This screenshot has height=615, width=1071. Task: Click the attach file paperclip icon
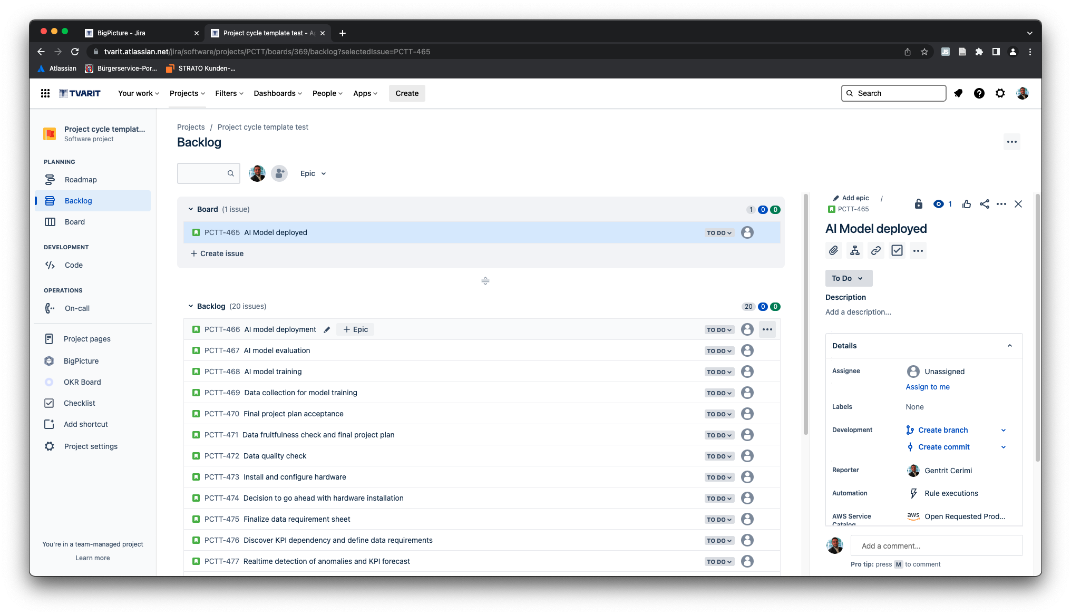(834, 251)
